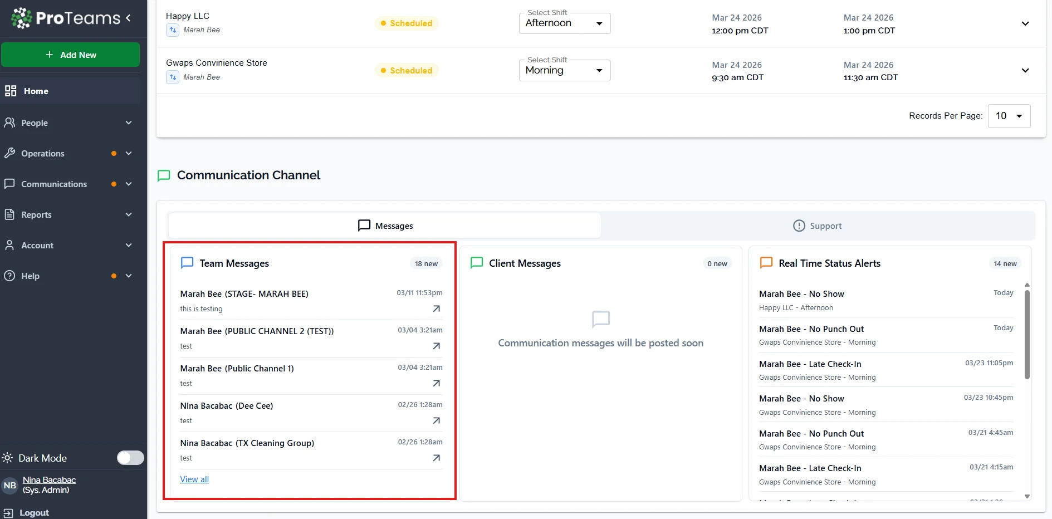Switch to the Support tab
The width and height of the screenshot is (1052, 519).
click(x=817, y=226)
